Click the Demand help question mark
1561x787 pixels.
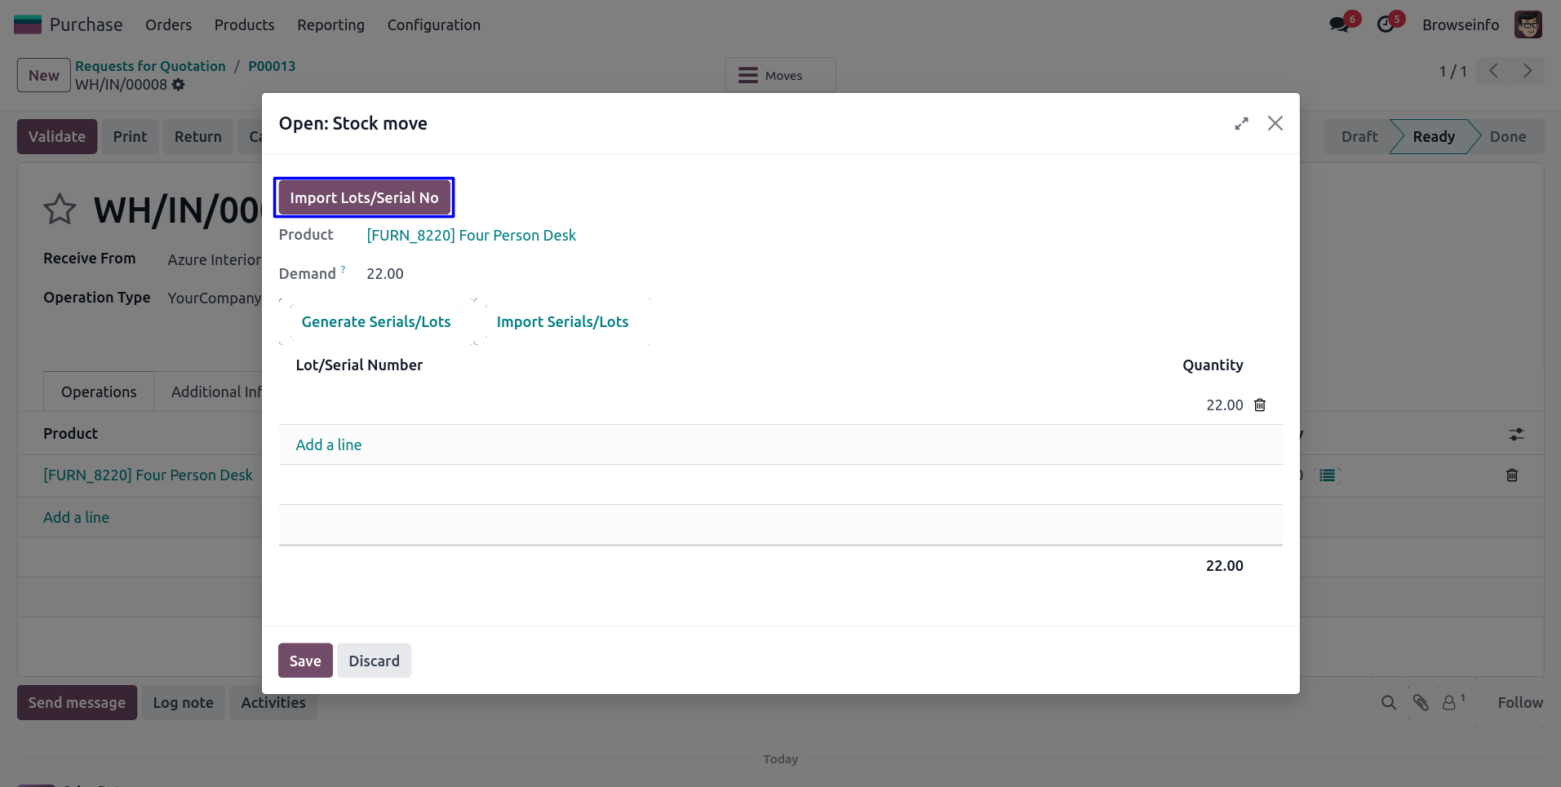coord(343,269)
